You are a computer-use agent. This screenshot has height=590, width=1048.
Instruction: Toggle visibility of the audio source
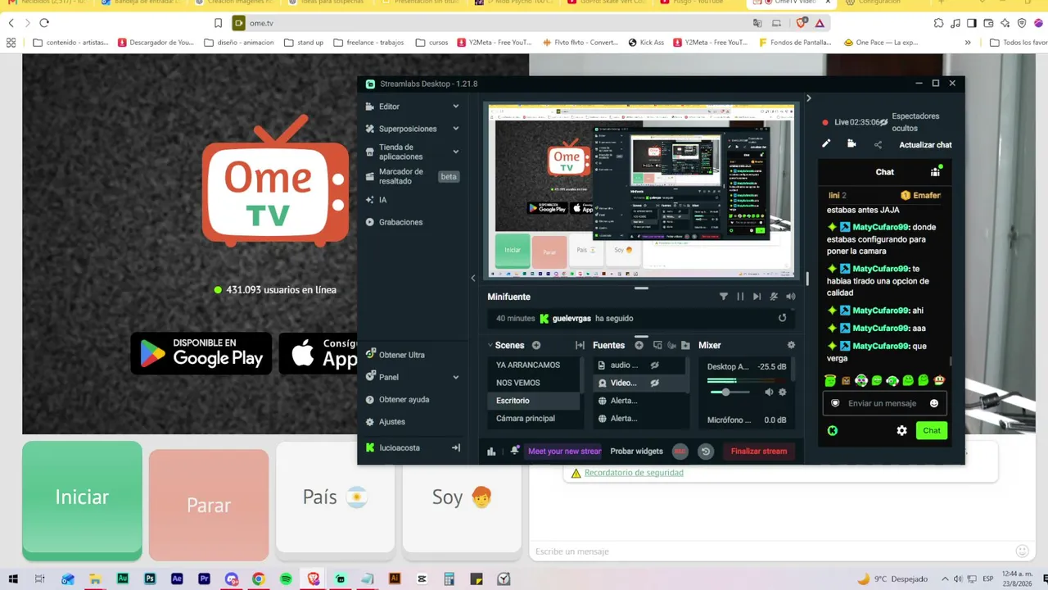point(655,365)
